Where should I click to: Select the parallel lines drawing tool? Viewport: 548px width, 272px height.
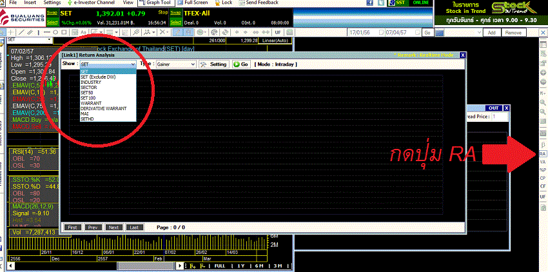(30, 32)
